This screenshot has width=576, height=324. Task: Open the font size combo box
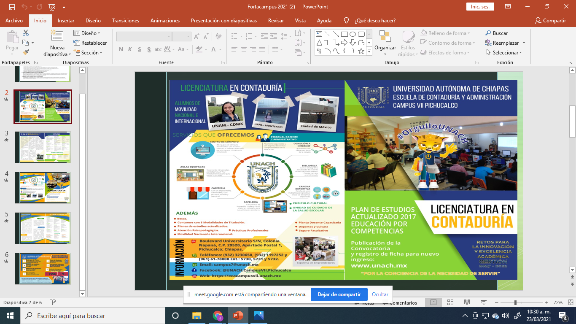(x=181, y=36)
